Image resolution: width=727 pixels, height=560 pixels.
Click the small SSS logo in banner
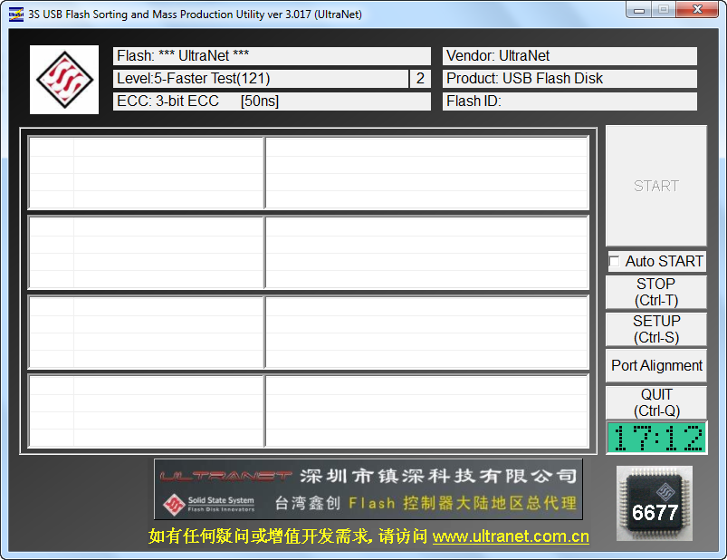pyautogui.click(x=174, y=505)
